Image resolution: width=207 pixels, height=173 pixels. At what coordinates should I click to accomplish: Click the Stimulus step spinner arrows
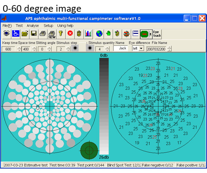(x=68, y=49)
